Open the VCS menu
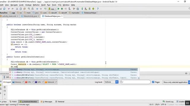 59,5
